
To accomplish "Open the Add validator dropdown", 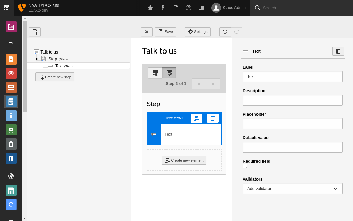I will coord(292,189).
